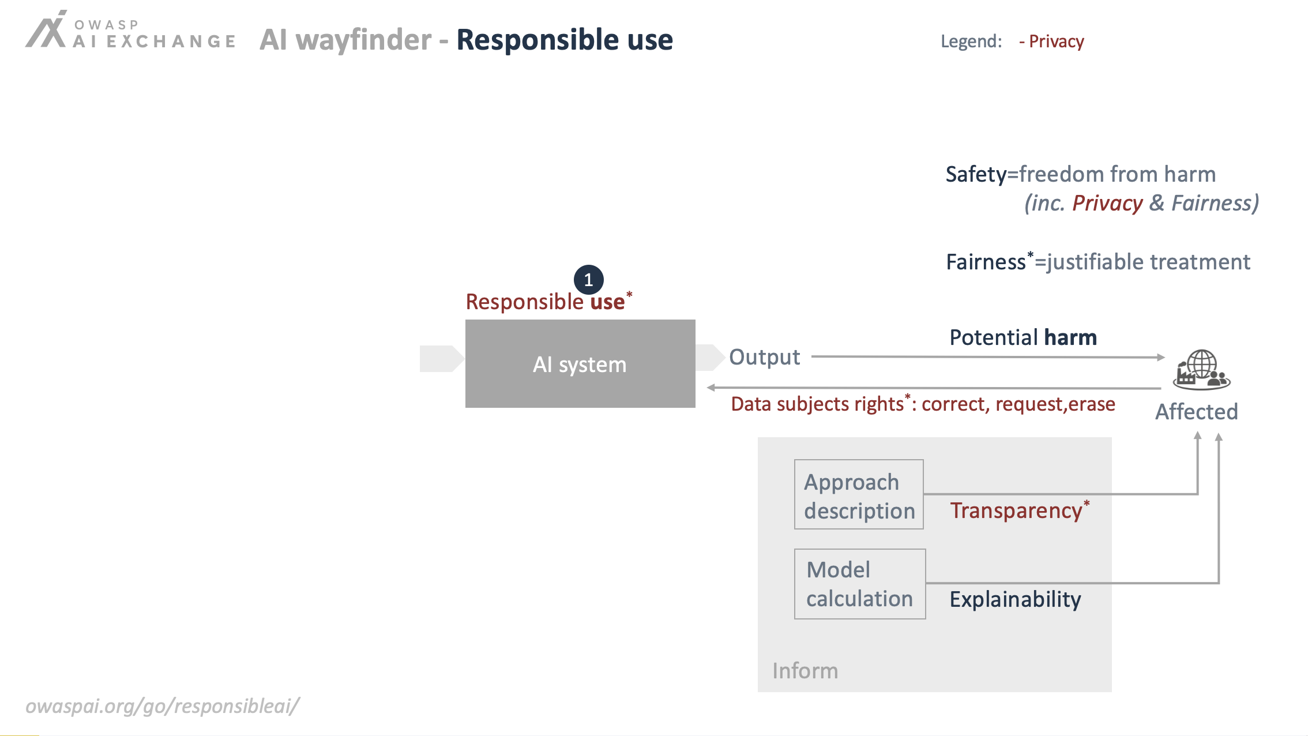Click the Privacy legend entry
1308x736 pixels.
[1051, 42]
